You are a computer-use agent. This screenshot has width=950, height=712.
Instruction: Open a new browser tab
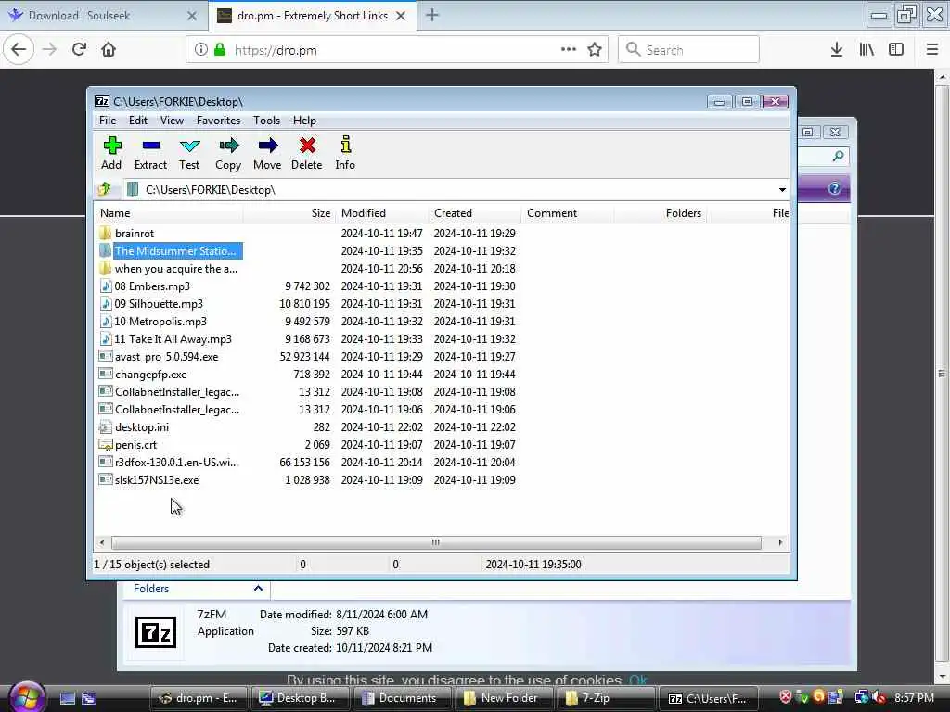point(432,15)
